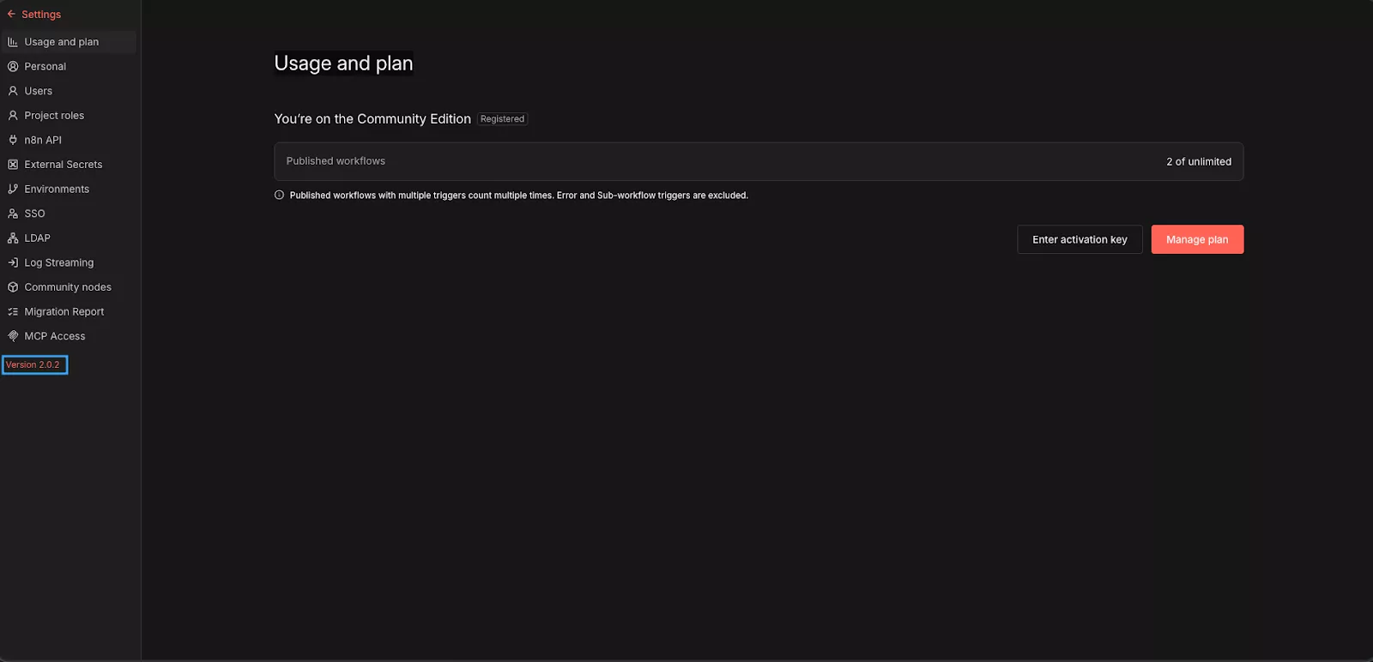Screen dimensions: 1373x662
Task: Click the Enter activation key button
Action: pyautogui.click(x=1080, y=240)
